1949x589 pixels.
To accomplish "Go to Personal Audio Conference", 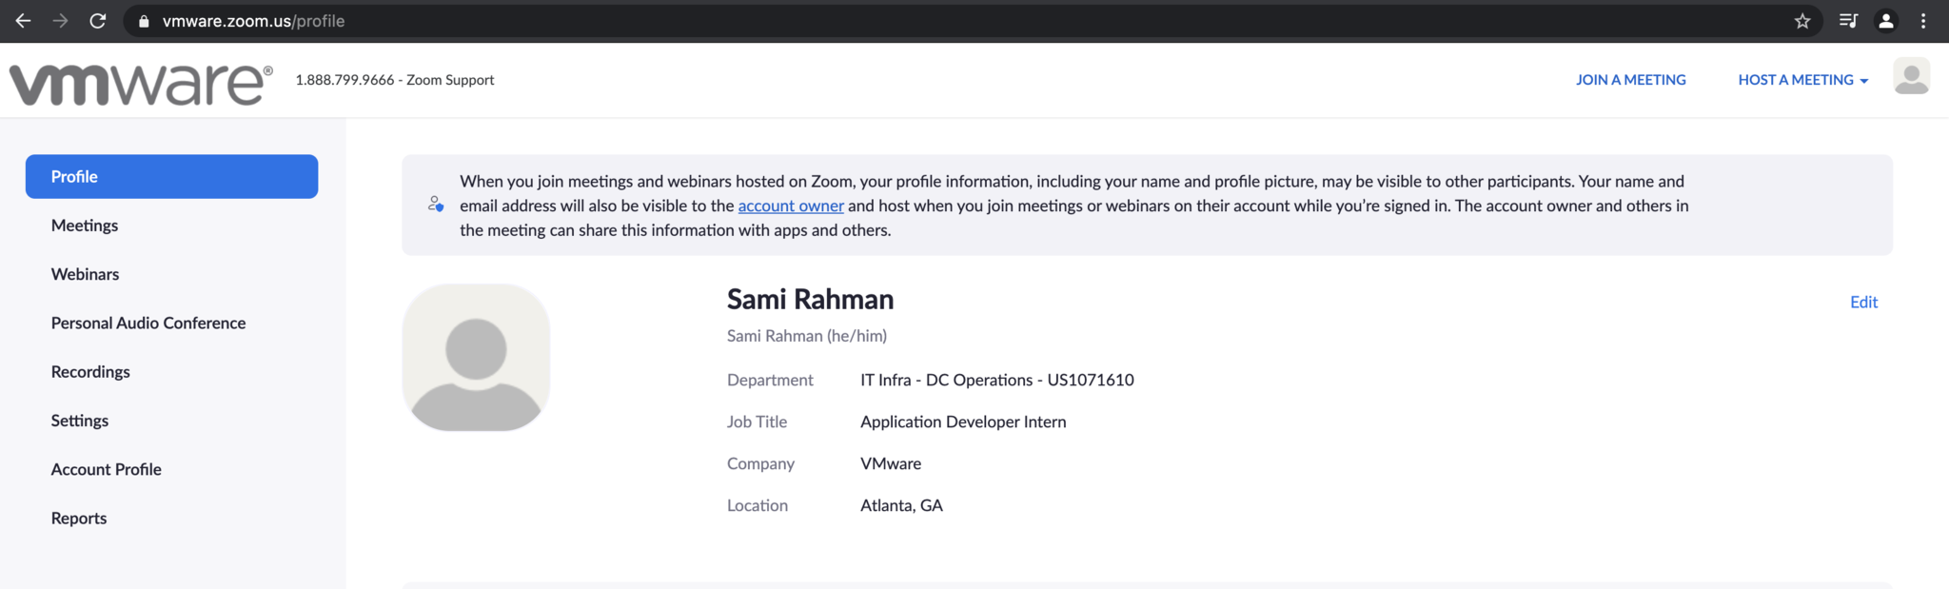I will point(148,323).
